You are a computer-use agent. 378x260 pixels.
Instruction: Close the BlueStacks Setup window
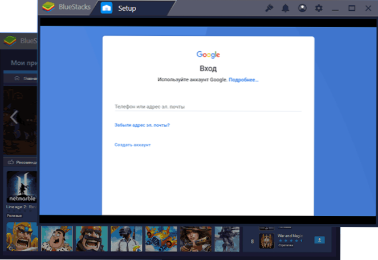coord(368,8)
